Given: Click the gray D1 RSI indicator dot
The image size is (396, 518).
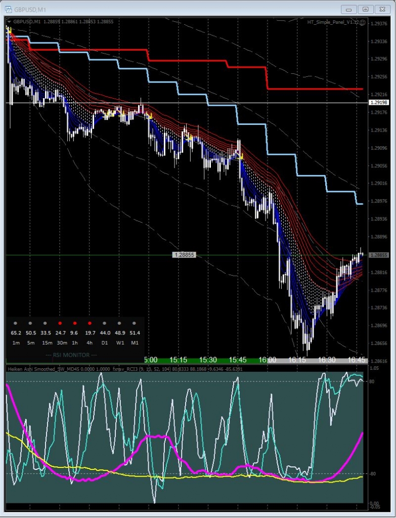Looking at the screenshot, I should 105,323.
